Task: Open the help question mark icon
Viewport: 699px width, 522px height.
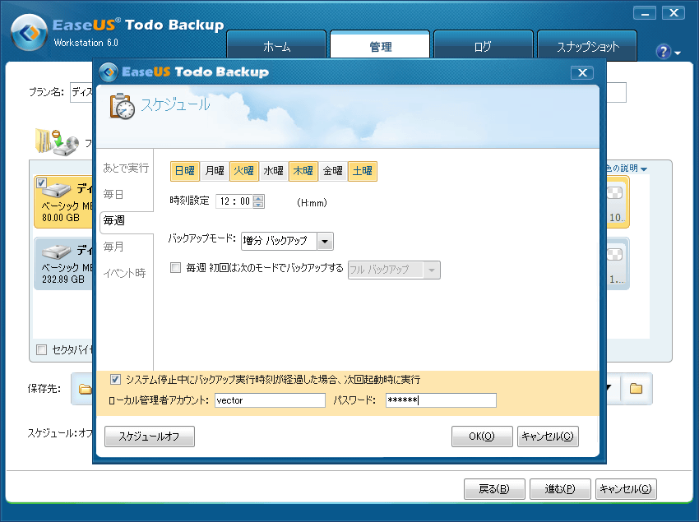Action: (x=663, y=52)
